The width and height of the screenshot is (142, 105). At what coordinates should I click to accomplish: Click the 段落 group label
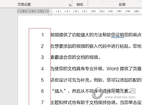coord(122,4)
